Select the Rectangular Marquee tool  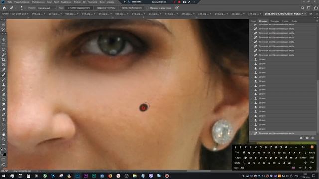3,45
